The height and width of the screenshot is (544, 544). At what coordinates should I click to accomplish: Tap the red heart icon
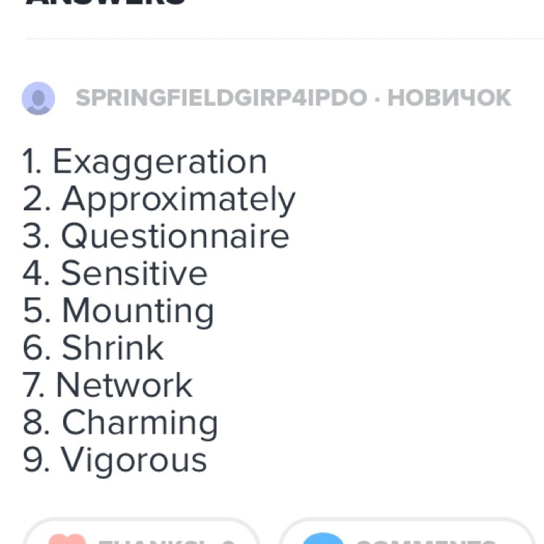click(67, 539)
